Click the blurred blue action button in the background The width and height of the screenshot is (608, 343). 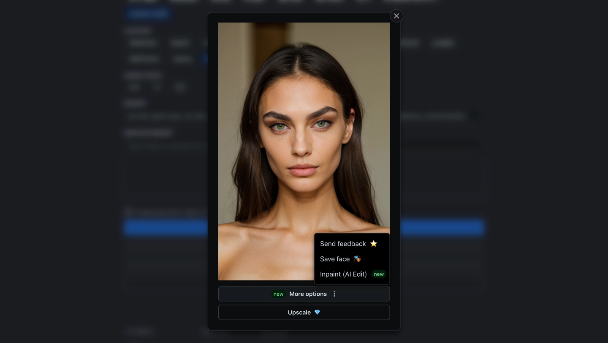(166, 228)
